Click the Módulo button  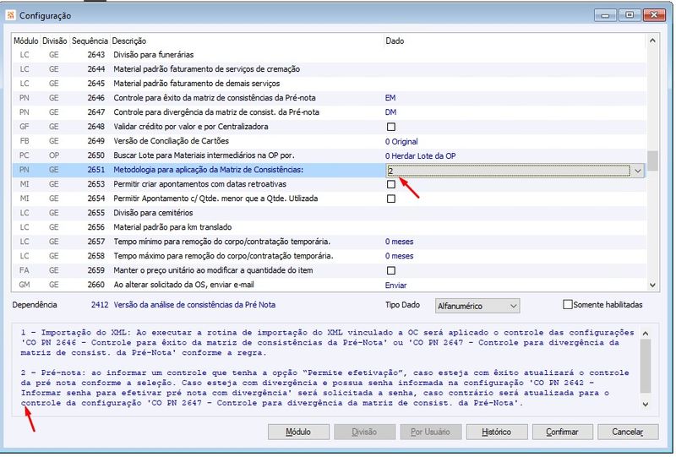[x=298, y=432]
